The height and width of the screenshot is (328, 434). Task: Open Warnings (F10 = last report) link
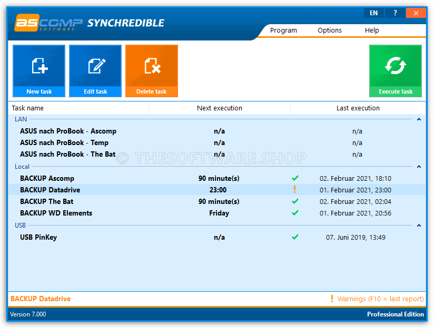pos(381,299)
